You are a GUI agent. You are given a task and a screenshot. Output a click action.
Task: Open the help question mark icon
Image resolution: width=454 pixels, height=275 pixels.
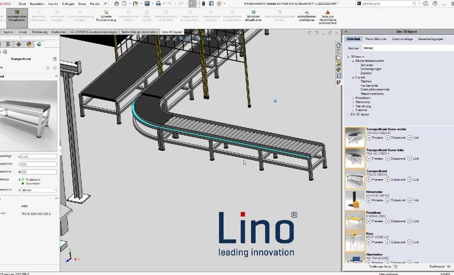[435, 3]
